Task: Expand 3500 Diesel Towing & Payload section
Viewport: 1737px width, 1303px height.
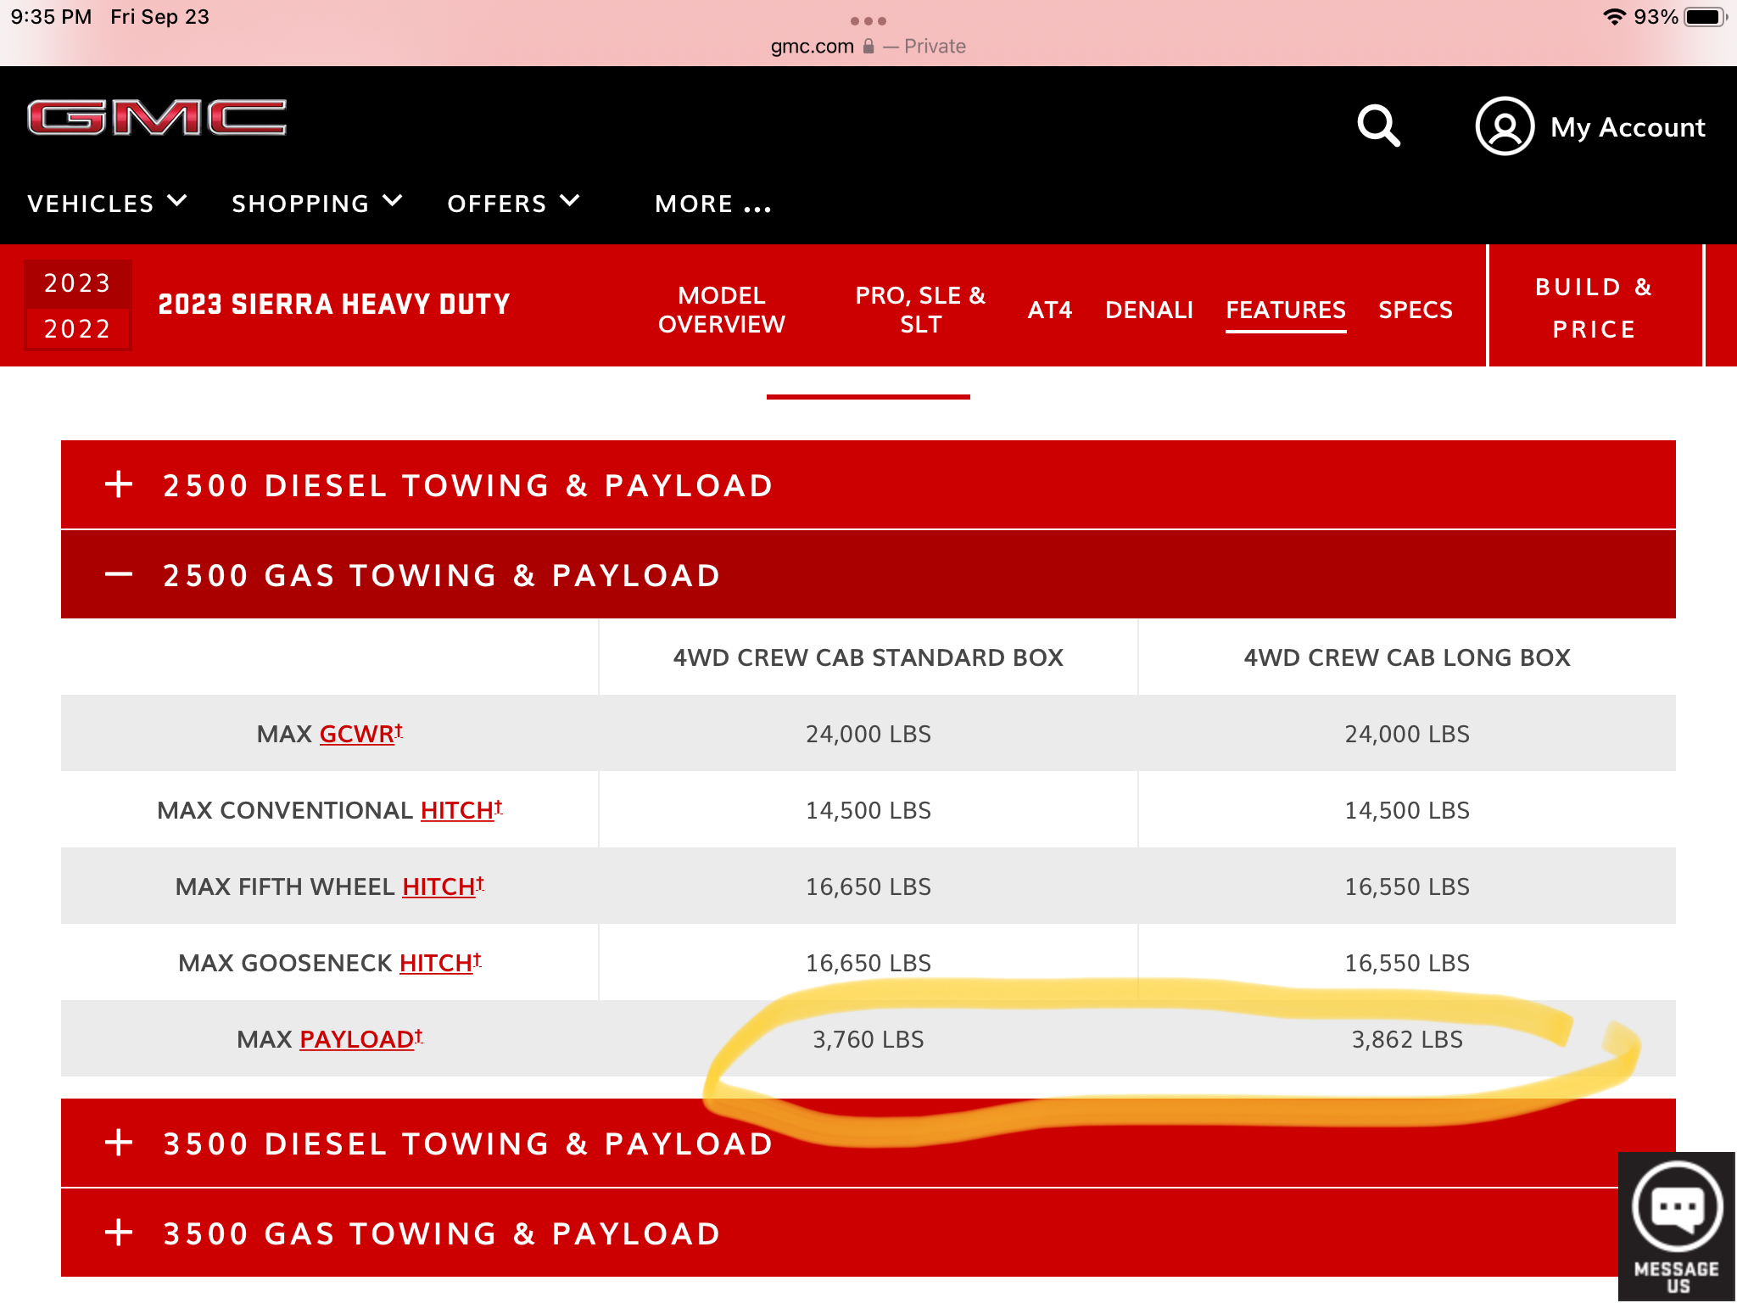Action: click(x=868, y=1144)
